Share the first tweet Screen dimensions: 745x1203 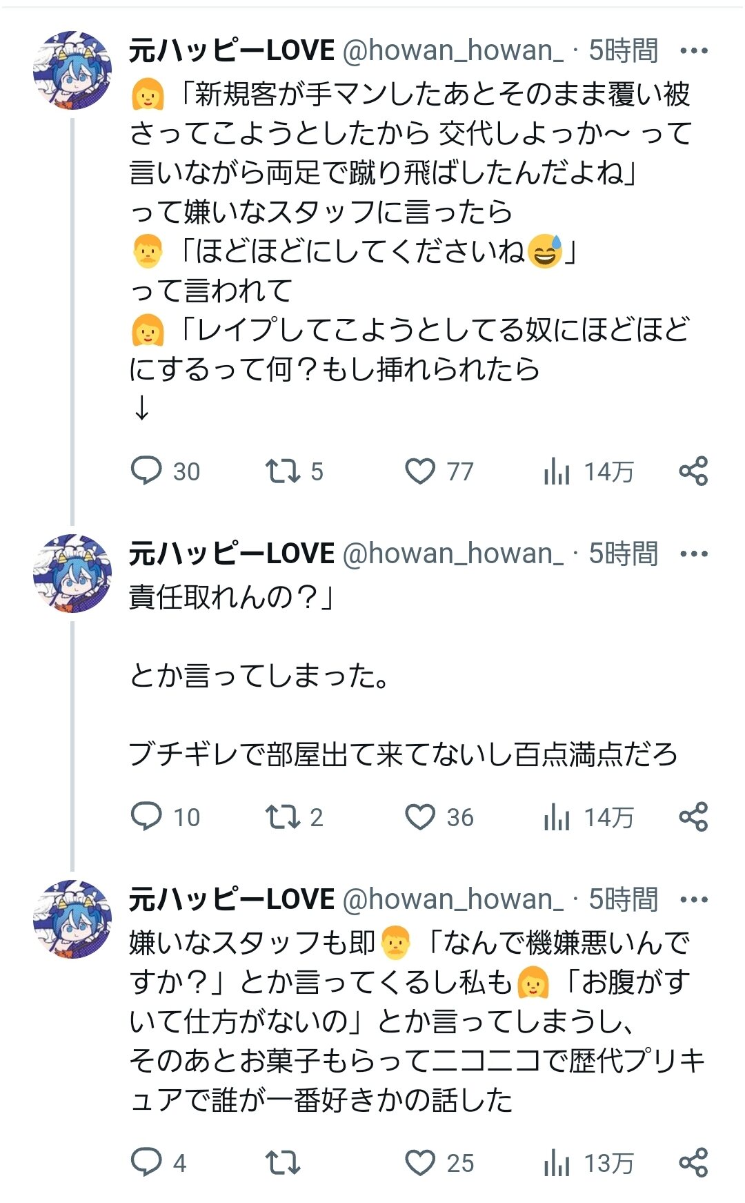693,471
